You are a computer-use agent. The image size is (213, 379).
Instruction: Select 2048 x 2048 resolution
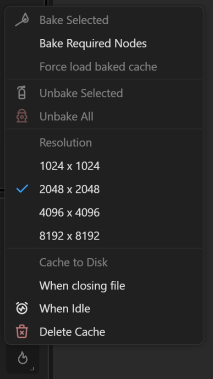(104, 189)
